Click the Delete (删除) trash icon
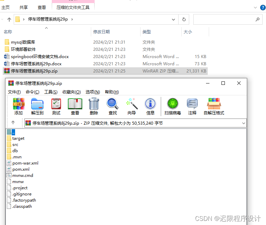 tap(94, 104)
